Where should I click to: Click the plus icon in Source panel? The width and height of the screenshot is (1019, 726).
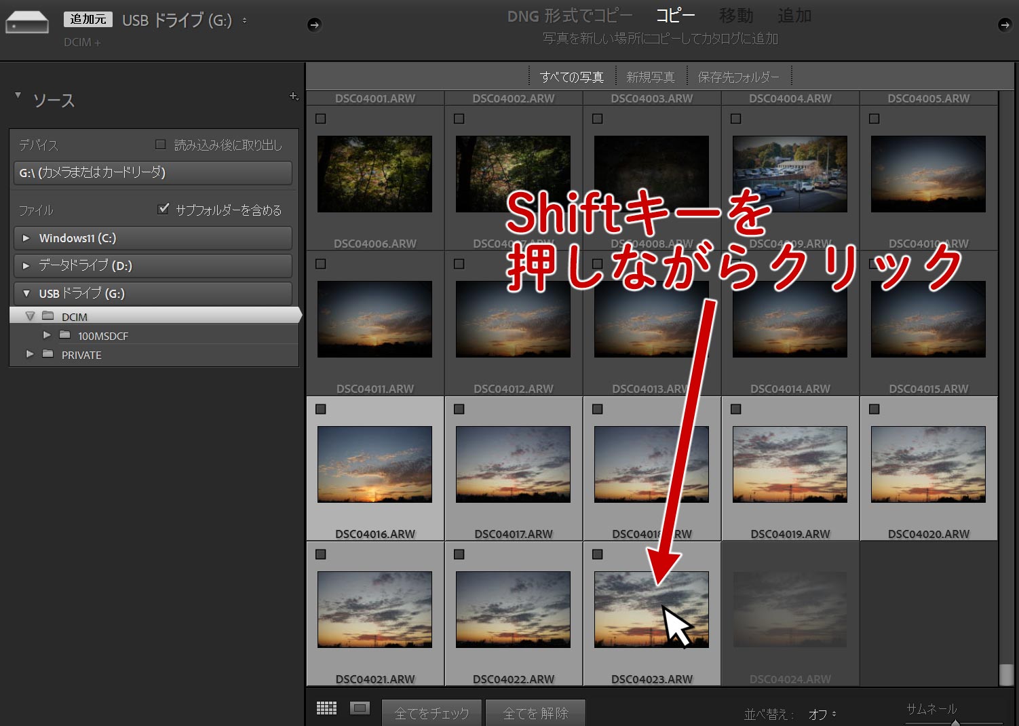[x=294, y=96]
